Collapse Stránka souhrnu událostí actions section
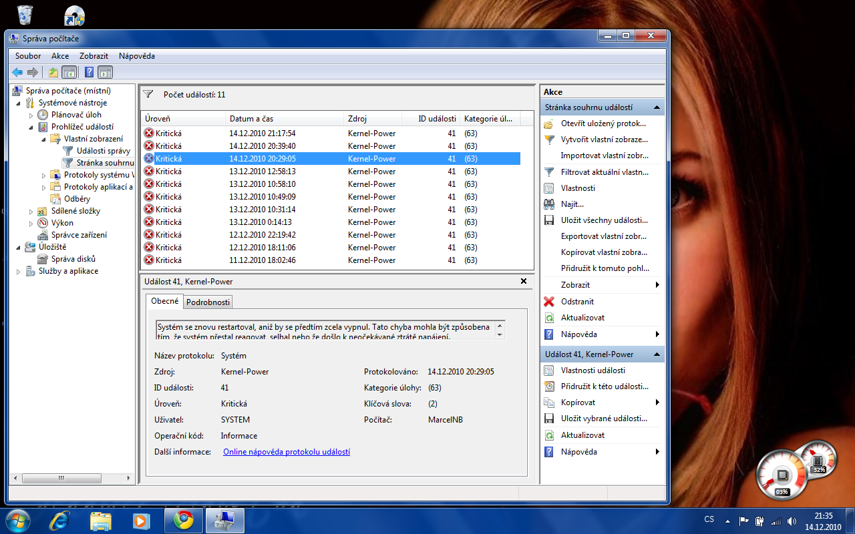The width and height of the screenshot is (855, 534). [657, 107]
